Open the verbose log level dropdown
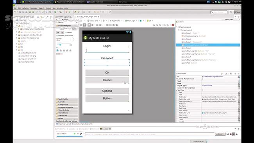Image resolution: width=254 pixels, height=143 pixels. (x=220, y=134)
